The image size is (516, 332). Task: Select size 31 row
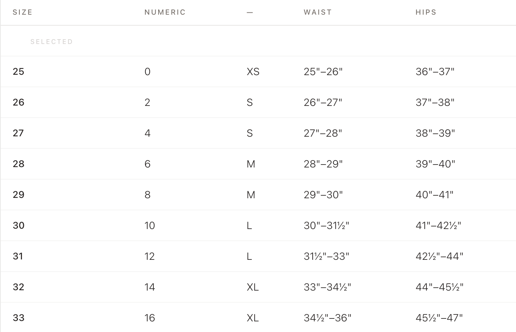pyautogui.click(x=258, y=256)
